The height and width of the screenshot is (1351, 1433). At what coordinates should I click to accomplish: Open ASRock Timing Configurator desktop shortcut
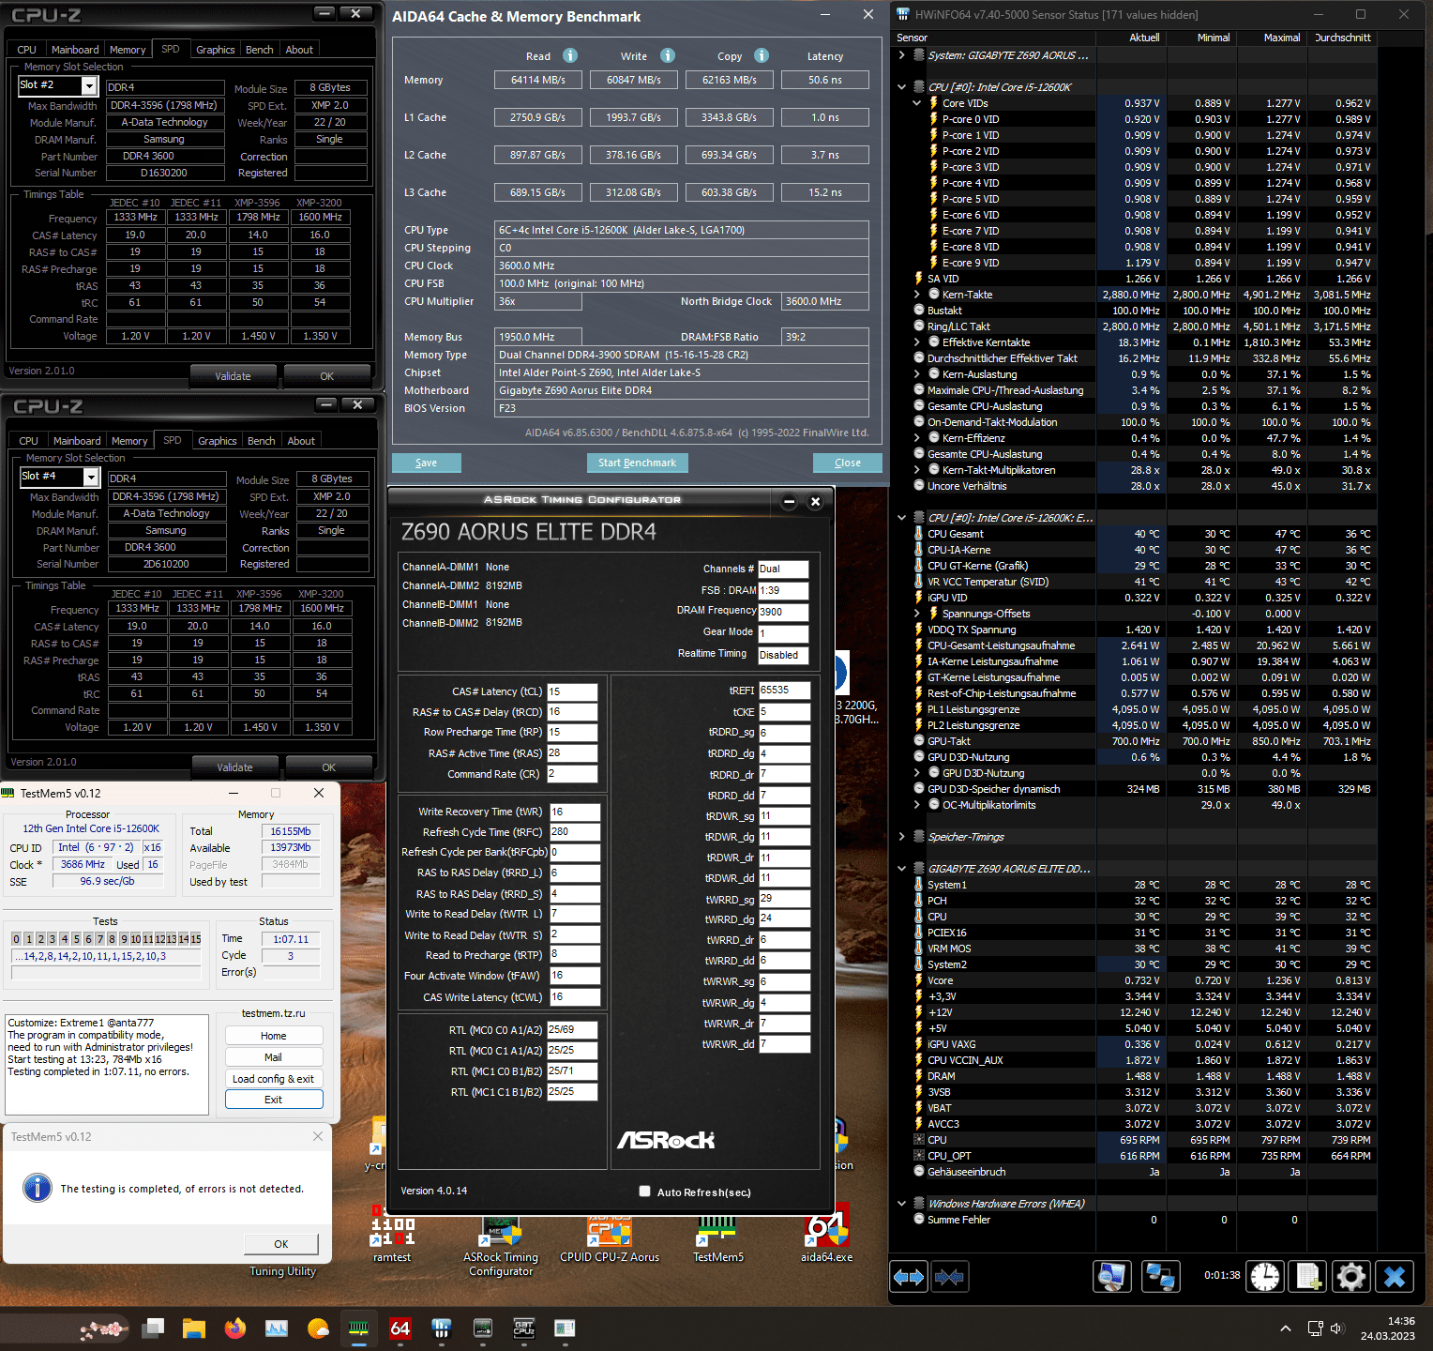[x=501, y=1243]
